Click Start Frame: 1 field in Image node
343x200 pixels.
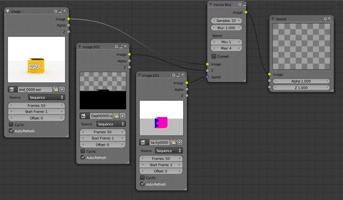(x=37, y=112)
